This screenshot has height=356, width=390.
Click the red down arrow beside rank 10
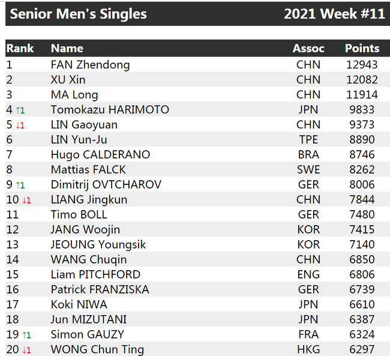24,200
